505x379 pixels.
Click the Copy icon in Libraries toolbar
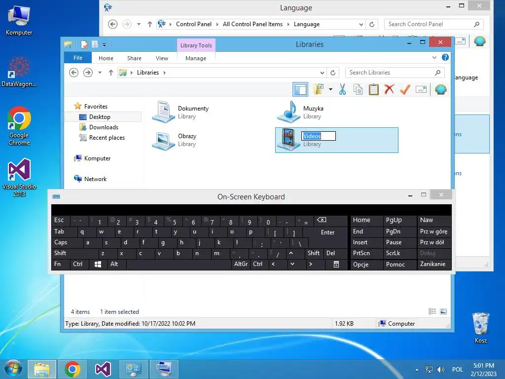(x=358, y=89)
